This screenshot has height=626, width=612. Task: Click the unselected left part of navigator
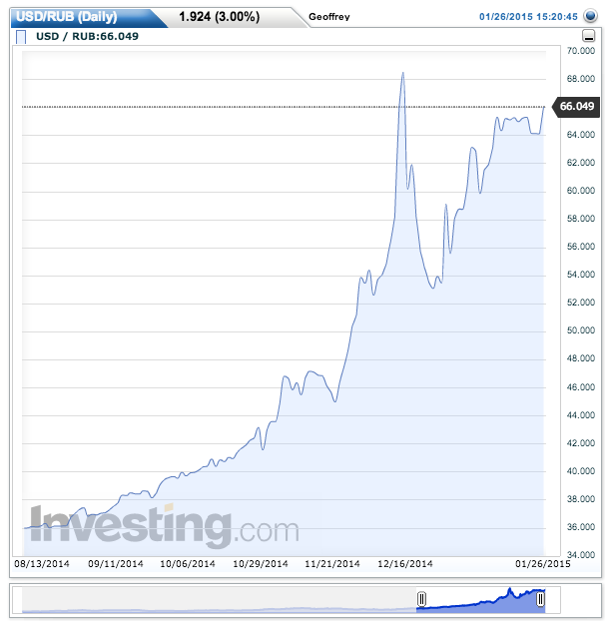tap(218, 600)
